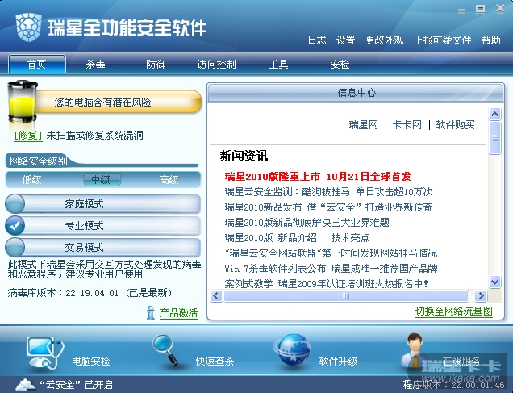
Task: Click info center scroll left arrow
Action: (x=216, y=296)
